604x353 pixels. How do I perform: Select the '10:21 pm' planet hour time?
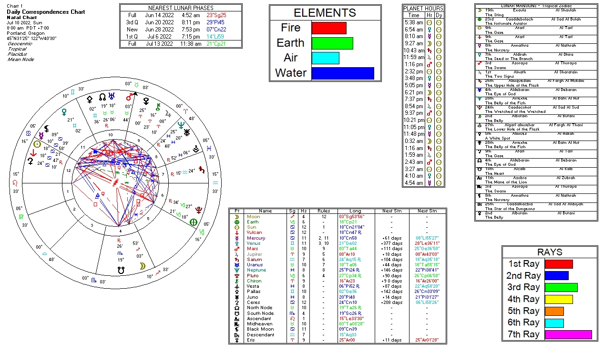pyautogui.click(x=413, y=120)
